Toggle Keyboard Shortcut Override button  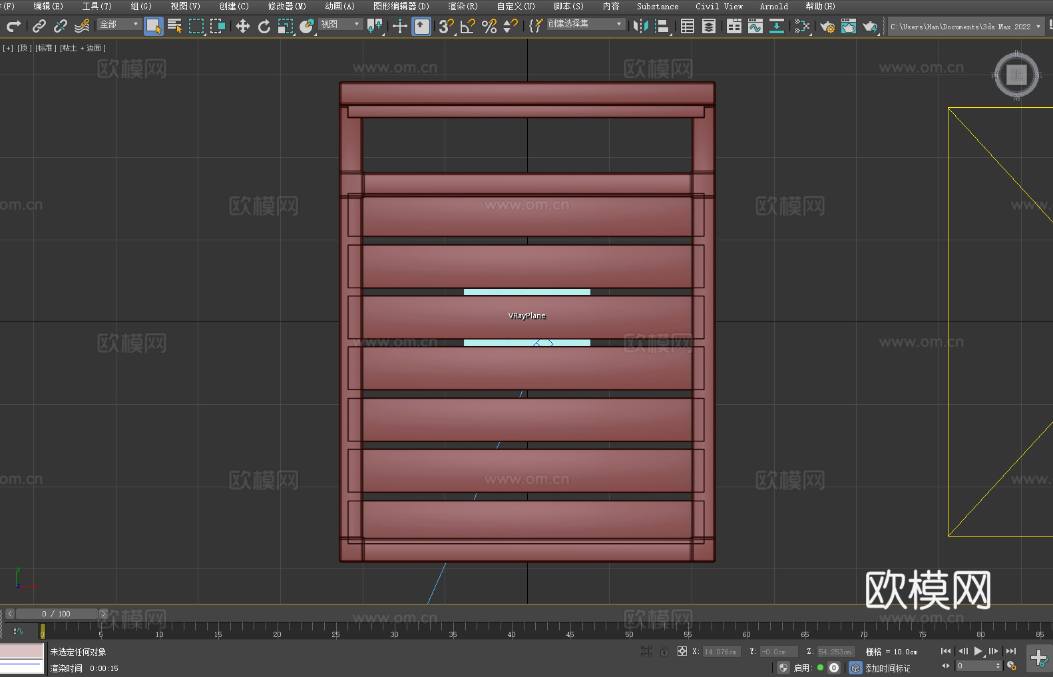coord(421,26)
